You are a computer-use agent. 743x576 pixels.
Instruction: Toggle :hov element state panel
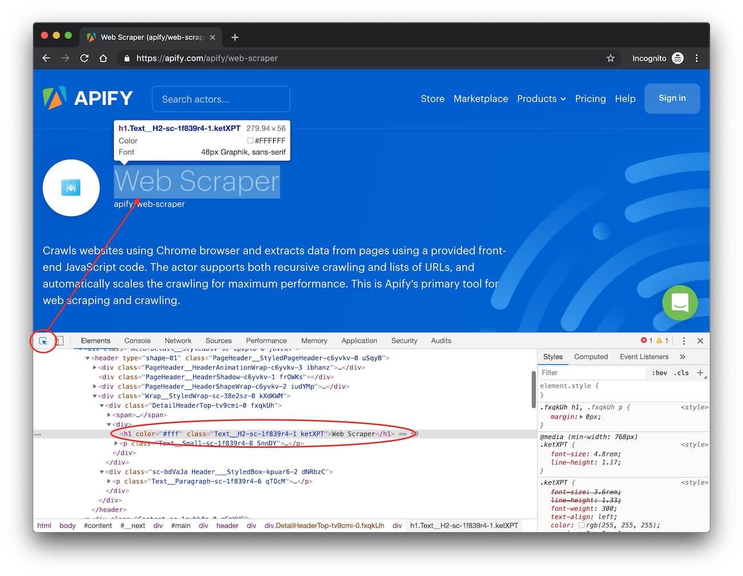[x=660, y=373]
